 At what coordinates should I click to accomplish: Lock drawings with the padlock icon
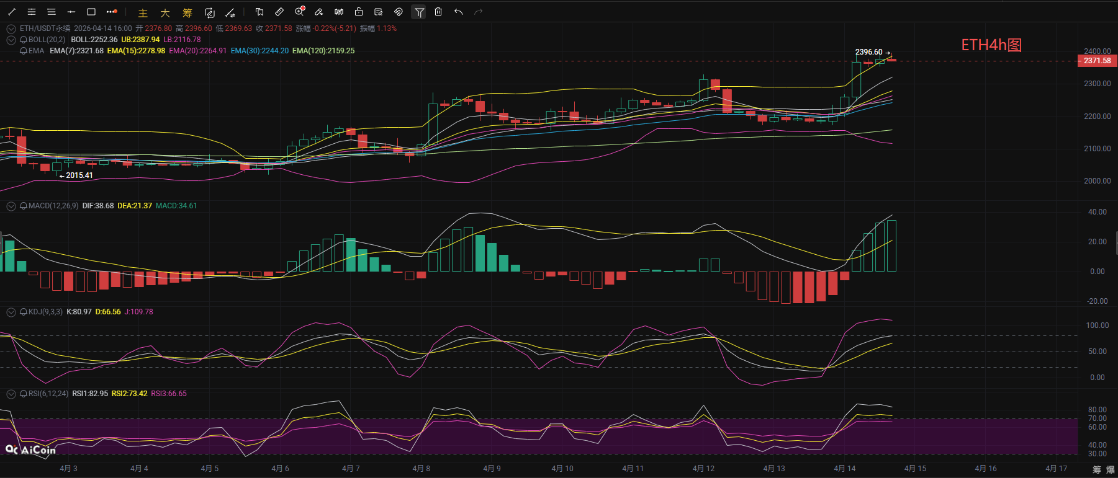[x=359, y=12]
